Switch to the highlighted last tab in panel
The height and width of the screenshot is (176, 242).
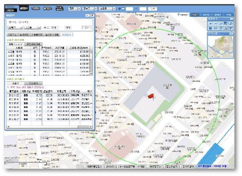pos(66,35)
